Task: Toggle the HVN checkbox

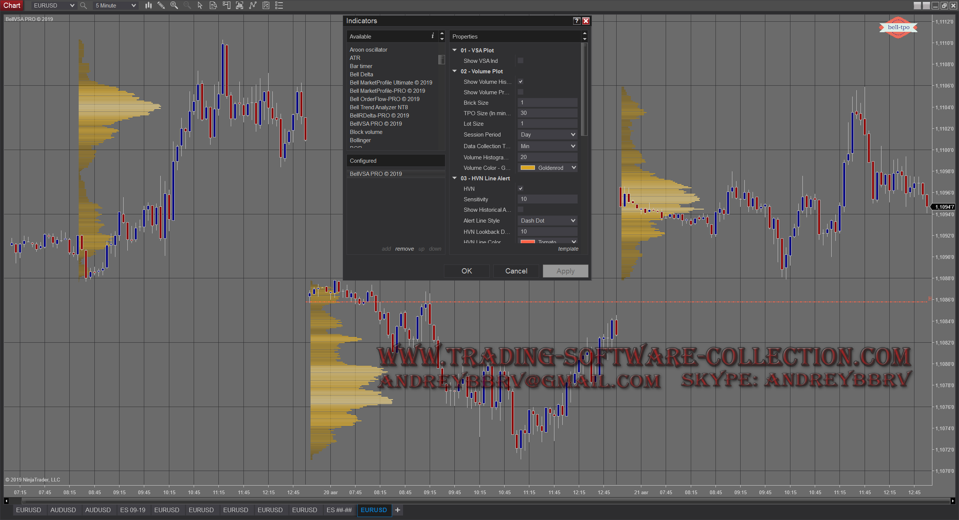Action: (520, 189)
